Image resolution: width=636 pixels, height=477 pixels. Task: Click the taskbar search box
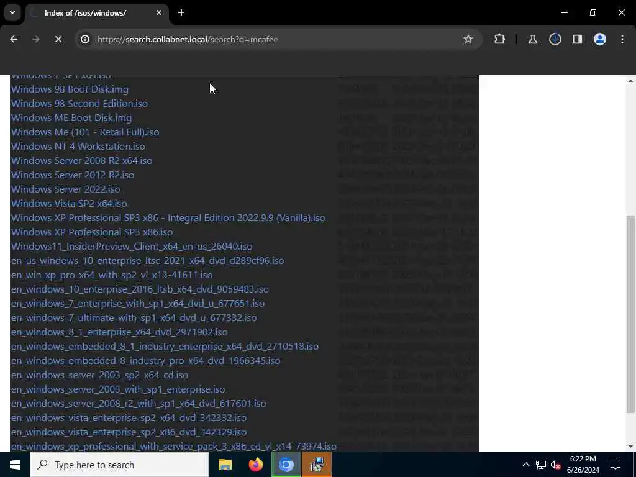coord(119,465)
